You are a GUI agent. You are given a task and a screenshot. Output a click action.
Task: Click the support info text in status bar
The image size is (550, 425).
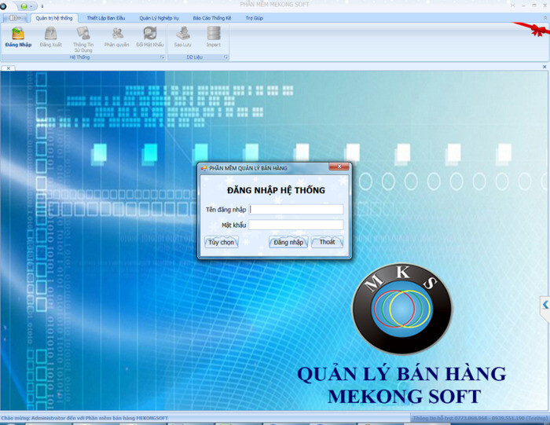(481, 418)
